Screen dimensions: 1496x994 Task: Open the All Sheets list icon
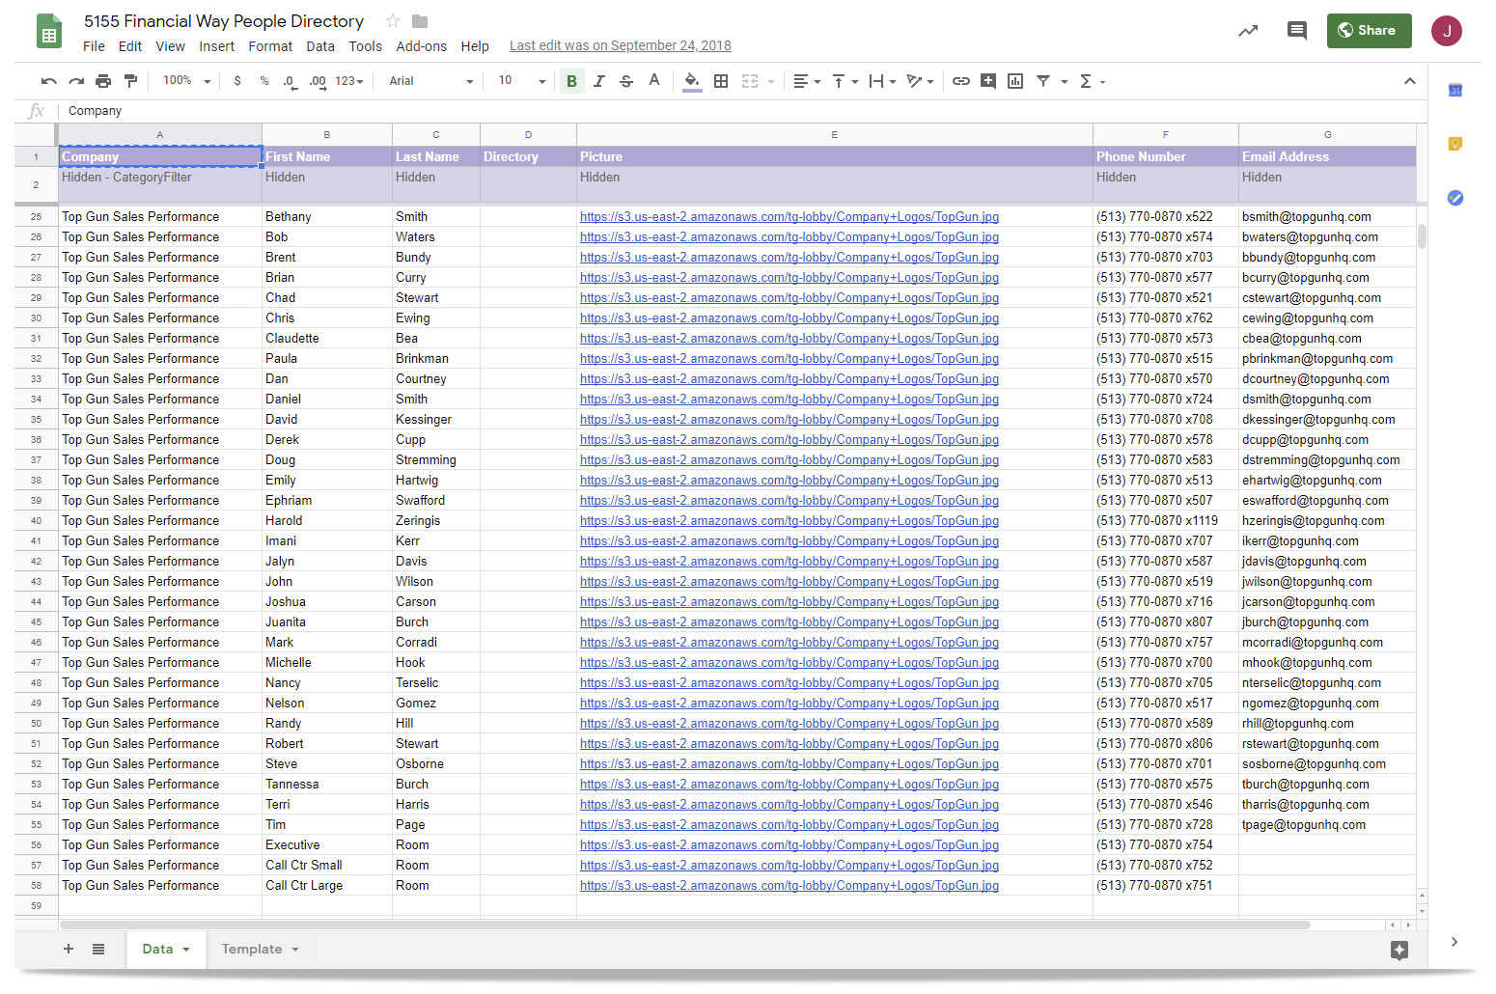pyautogui.click(x=98, y=950)
